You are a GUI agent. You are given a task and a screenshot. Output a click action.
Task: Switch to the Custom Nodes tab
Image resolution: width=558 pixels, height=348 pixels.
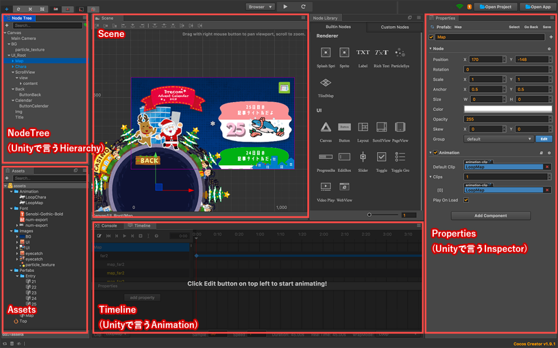click(395, 27)
